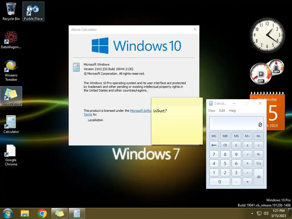The width and height of the screenshot is (292, 219).
Task: Click digit 2 in Calculator
Action: click(x=225, y=173)
